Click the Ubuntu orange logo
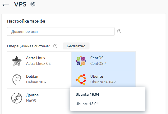 [81, 79]
